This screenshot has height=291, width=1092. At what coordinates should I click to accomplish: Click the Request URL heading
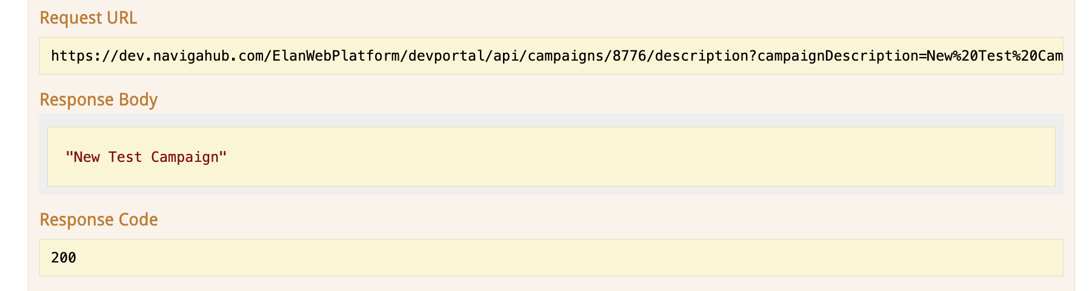[x=88, y=18]
